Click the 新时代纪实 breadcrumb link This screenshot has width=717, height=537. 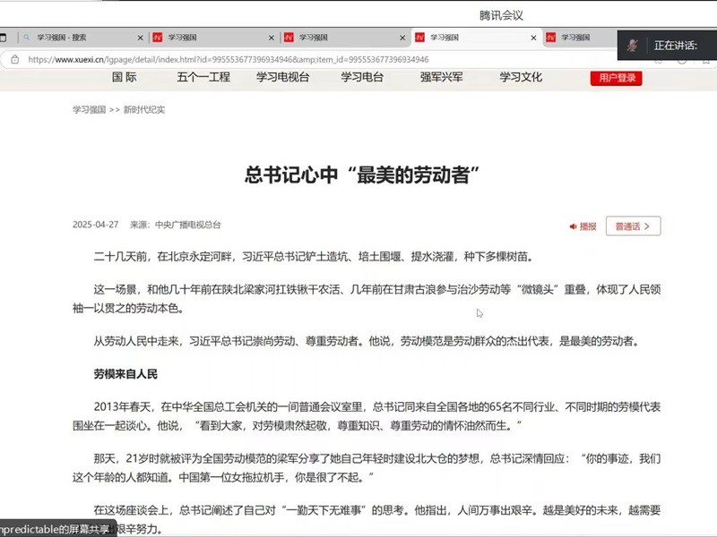tap(144, 110)
